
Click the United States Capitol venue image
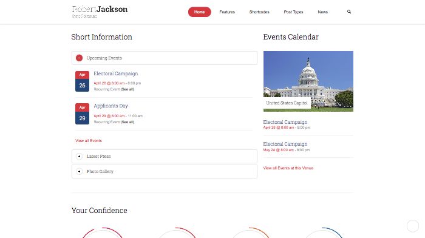tap(308, 81)
